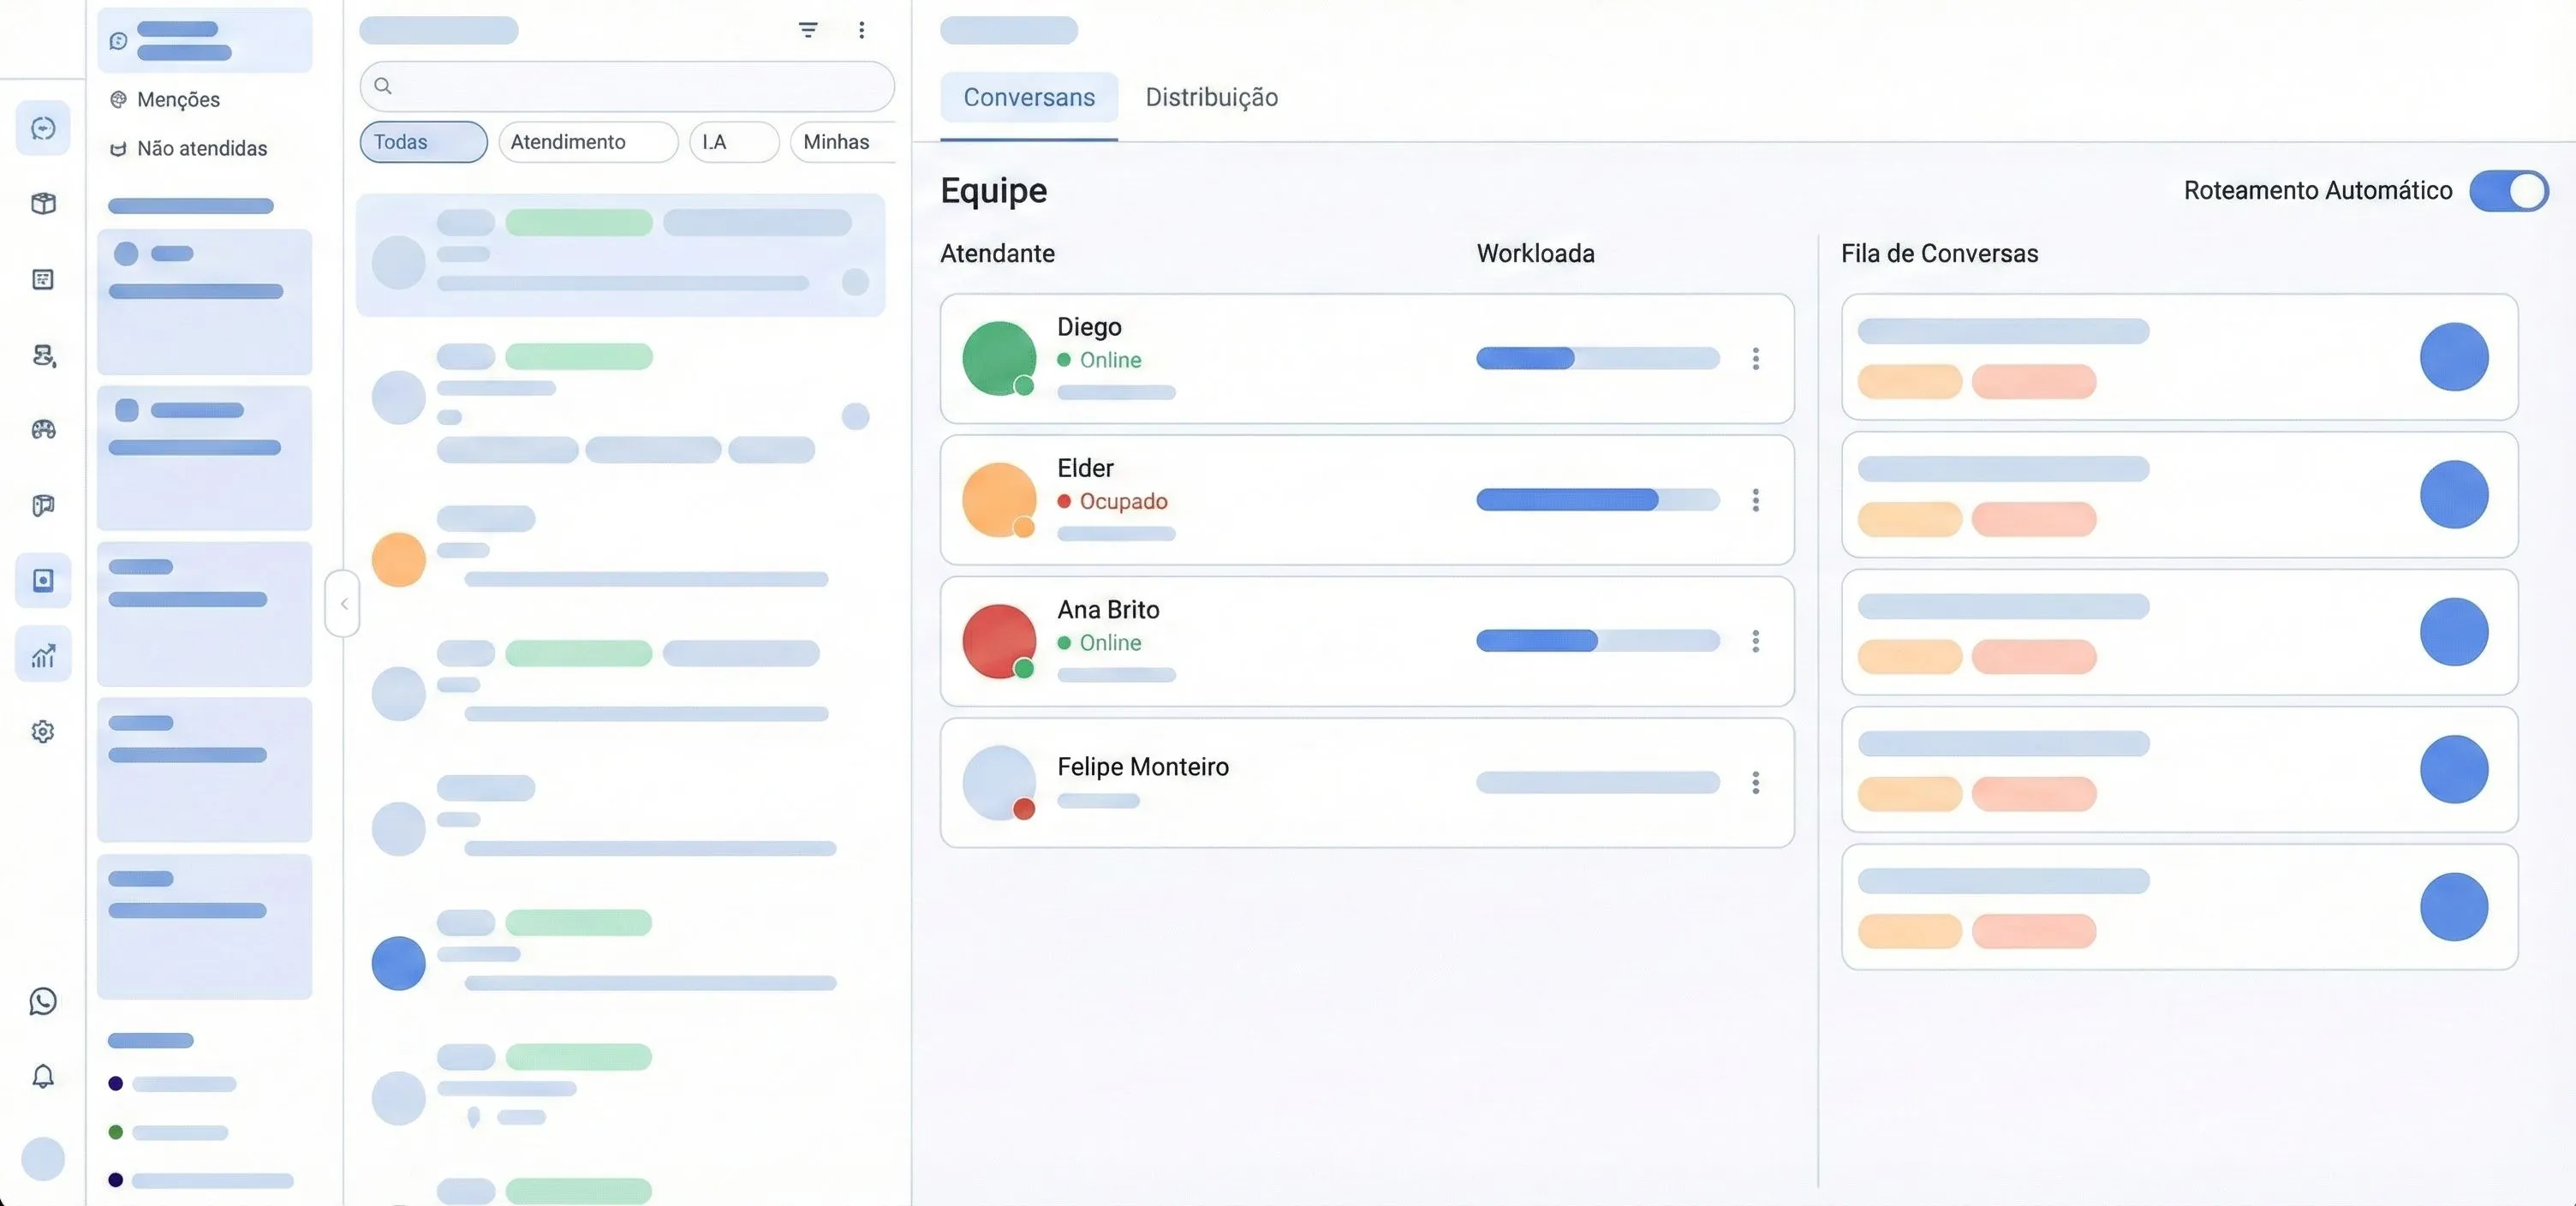Open the filter icon above the conversation list
2576x1206 pixels.
click(807, 30)
